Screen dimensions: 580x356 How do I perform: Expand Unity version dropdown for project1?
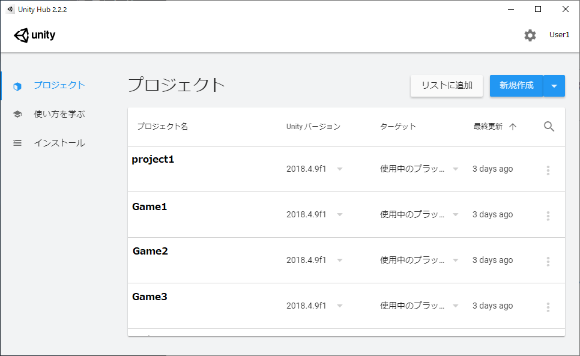(340, 169)
